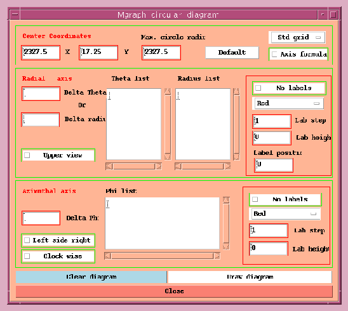Screen dimensions: 348x311
Task: Click the Phi list horizontal scrollbar track
Action: tap(162, 256)
